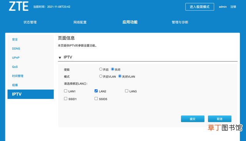Collapse the IPTV section triangle

(60, 58)
